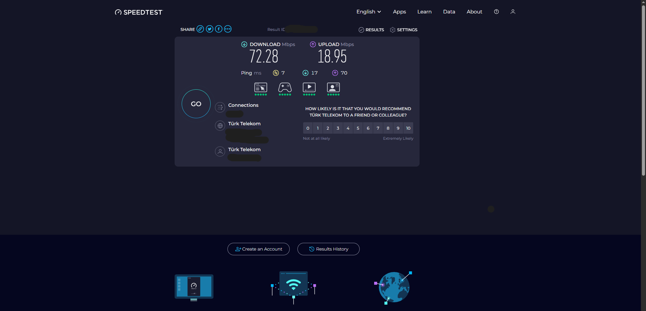Screen dimensions: 646x311
Task: Open the Apps menu
Action: coord(399,11)
